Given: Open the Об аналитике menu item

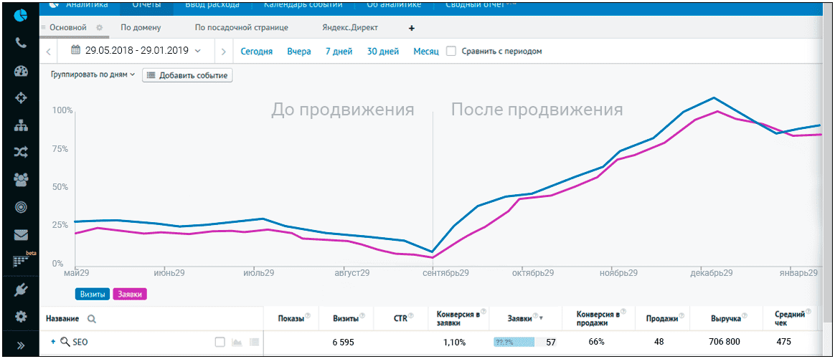Looking at the screenshot, I should [x=394, y=5].
